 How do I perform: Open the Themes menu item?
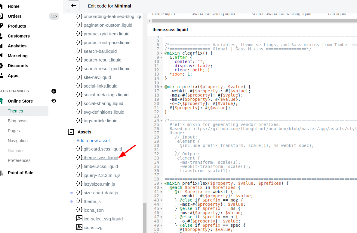16,111
